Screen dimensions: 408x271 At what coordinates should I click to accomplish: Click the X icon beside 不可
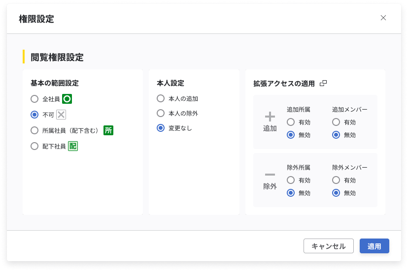(61, 115)
